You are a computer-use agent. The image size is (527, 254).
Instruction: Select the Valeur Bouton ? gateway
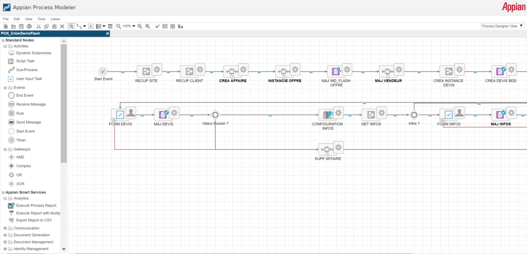pyautogui.click(x=216, y=115)
